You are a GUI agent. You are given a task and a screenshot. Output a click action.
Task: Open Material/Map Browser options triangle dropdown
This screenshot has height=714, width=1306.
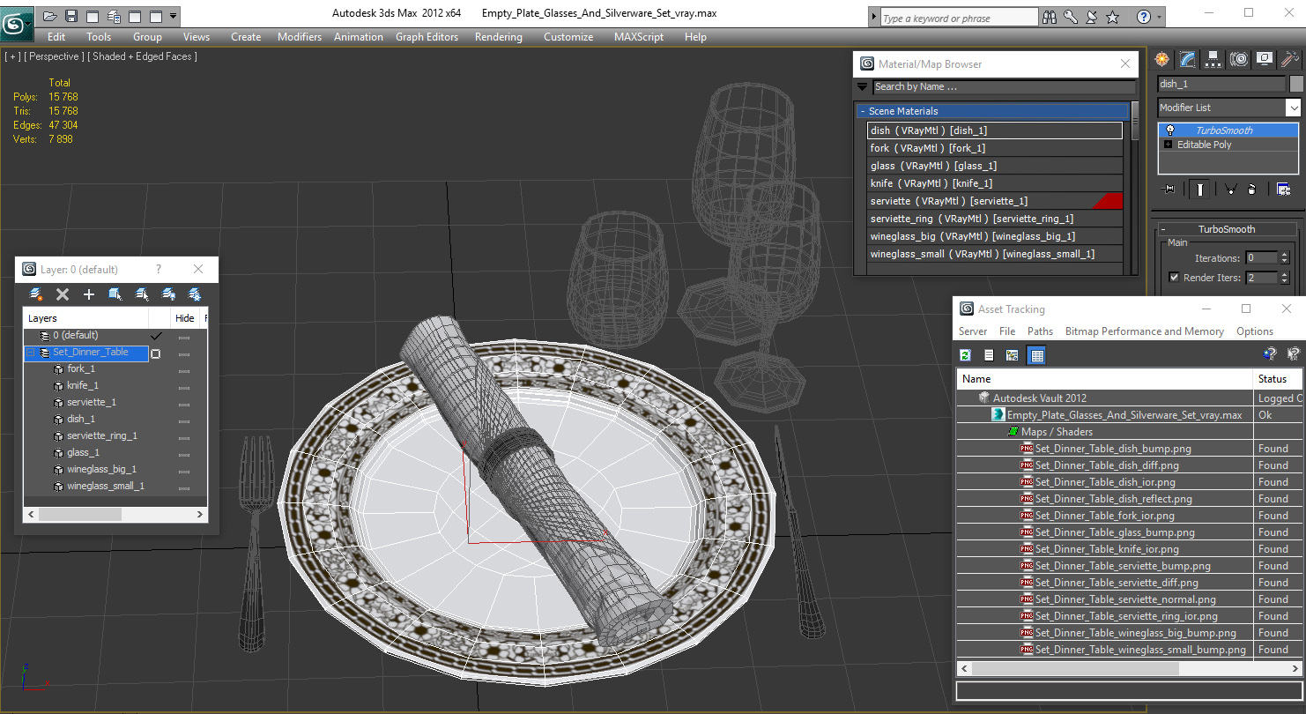tap(862, 87)
